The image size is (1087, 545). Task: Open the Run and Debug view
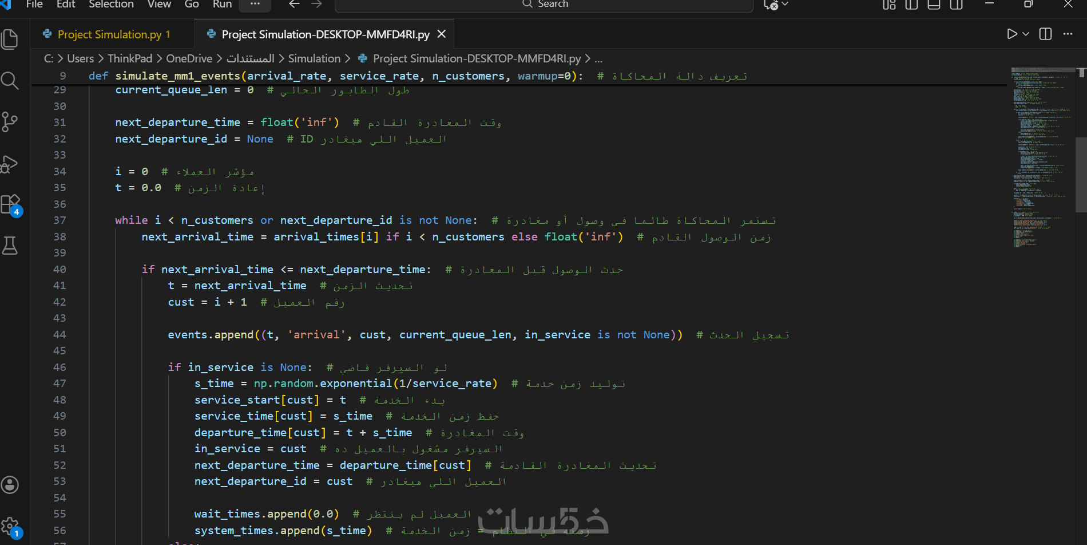pyautogui.click(x=10, y=164)
